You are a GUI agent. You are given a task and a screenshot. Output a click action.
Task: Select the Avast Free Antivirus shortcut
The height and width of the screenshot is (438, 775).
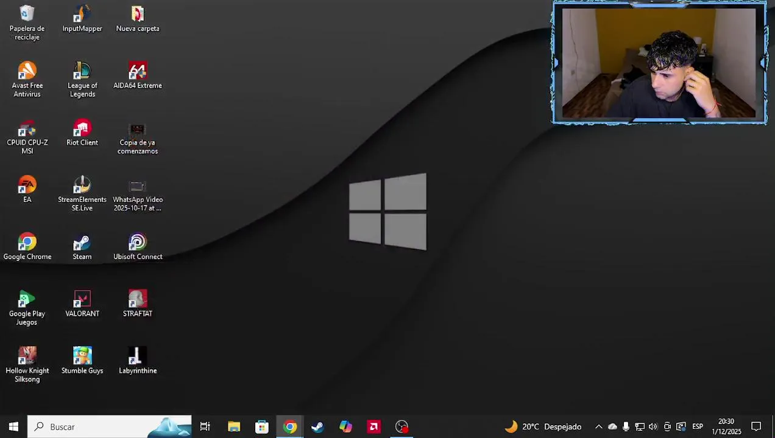27,80
